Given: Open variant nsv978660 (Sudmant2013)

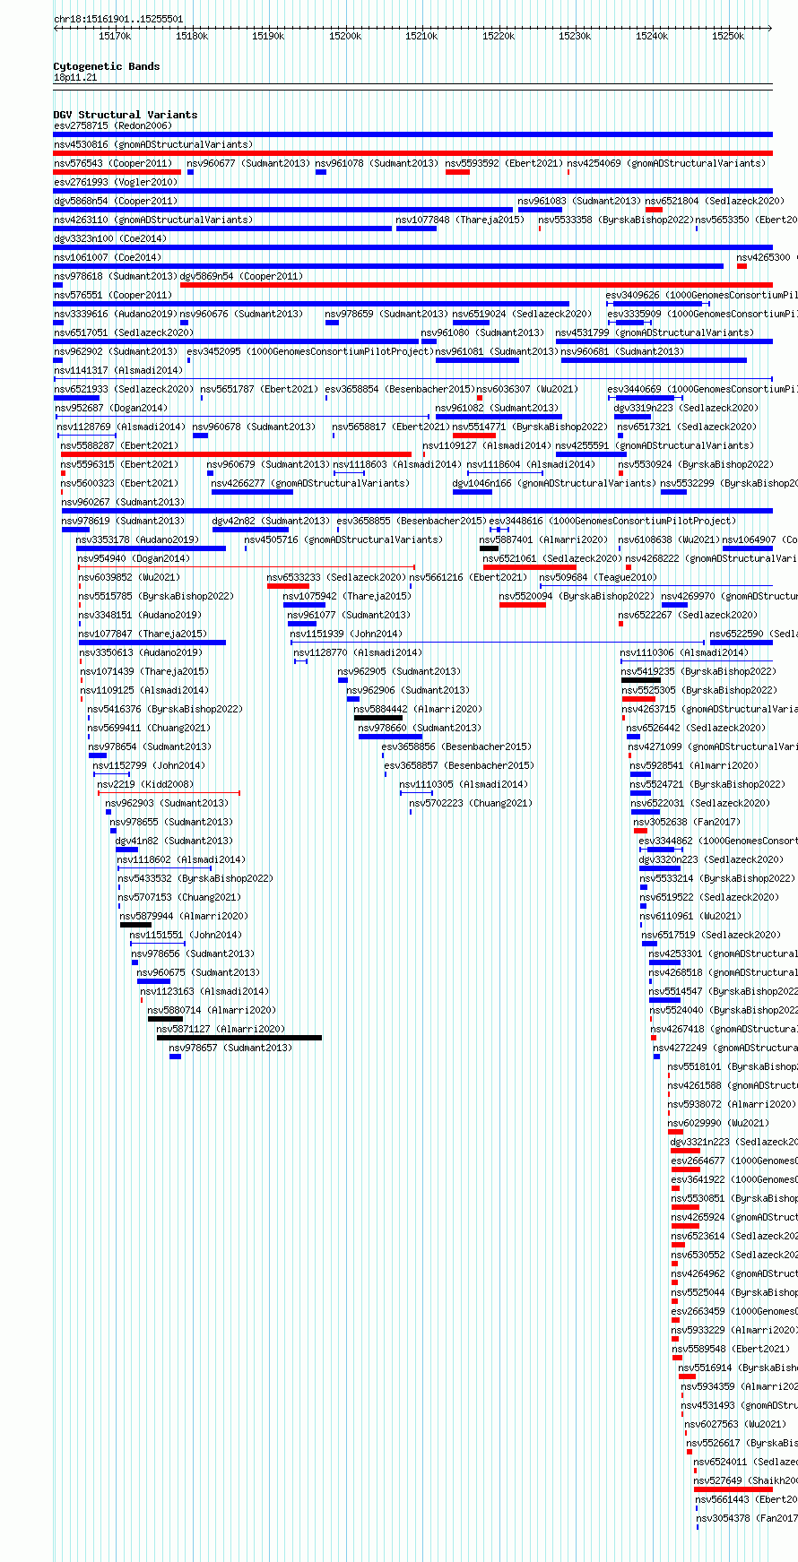Looking at the screenshot, I should (x=421, y=728).
